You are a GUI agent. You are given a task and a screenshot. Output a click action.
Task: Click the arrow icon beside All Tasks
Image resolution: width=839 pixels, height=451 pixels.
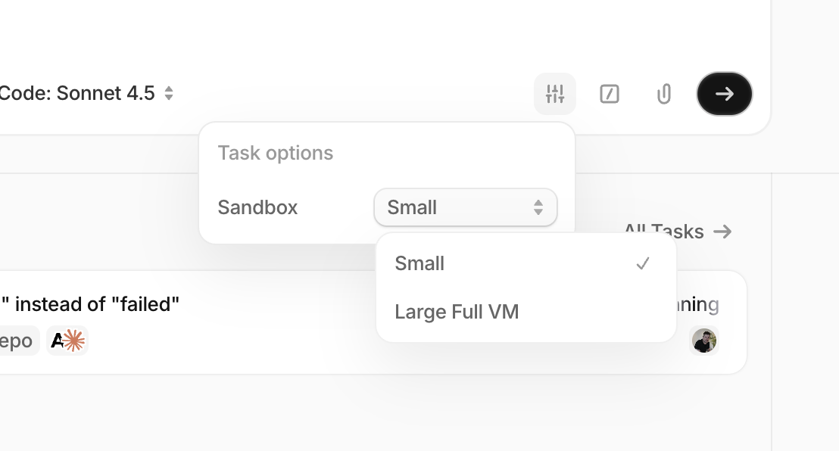point(723,231)
